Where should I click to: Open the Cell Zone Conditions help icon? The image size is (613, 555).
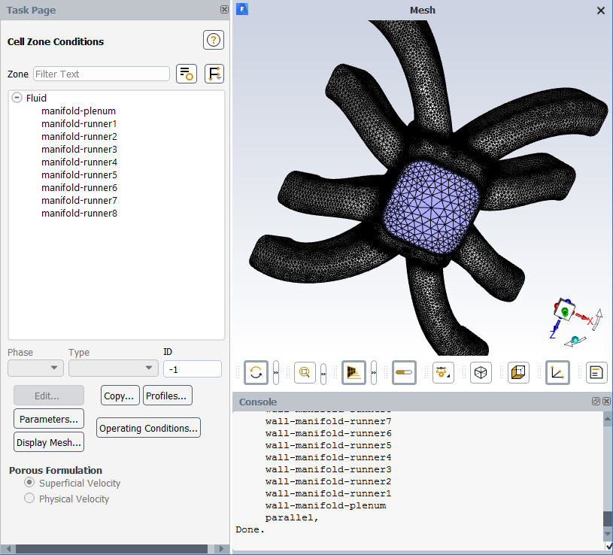click(x=213, y=40)
